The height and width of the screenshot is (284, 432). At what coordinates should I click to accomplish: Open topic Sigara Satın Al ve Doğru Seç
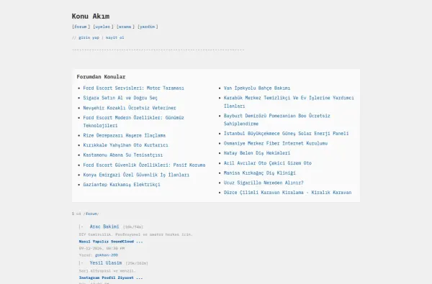pos(120,98)
